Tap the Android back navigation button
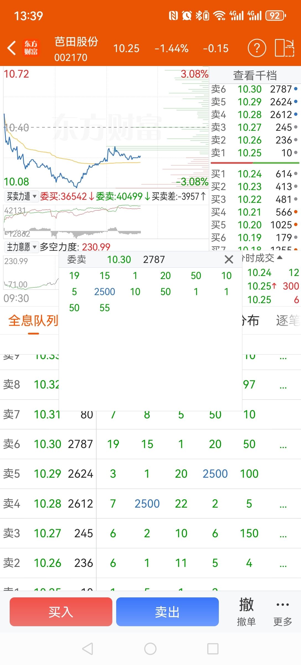This screenshot has width=301, height=665. tap(88, 649)
